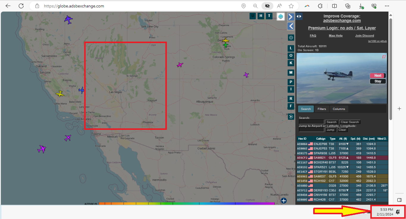Open Browser essentials heart icon
Viewport: 406px width, 219px height.
[374, 6]
